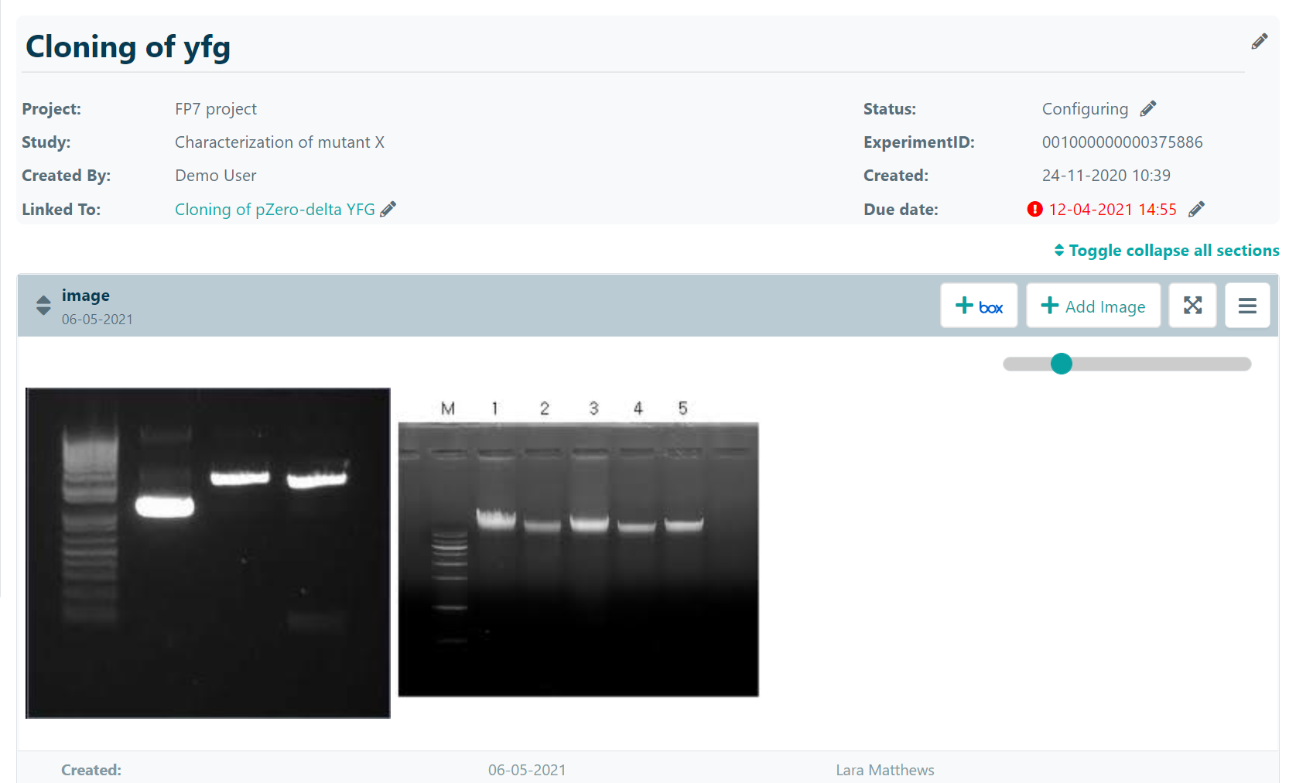
Task: Edit the due date pencil icon
Action: (x=1196, y=209)
